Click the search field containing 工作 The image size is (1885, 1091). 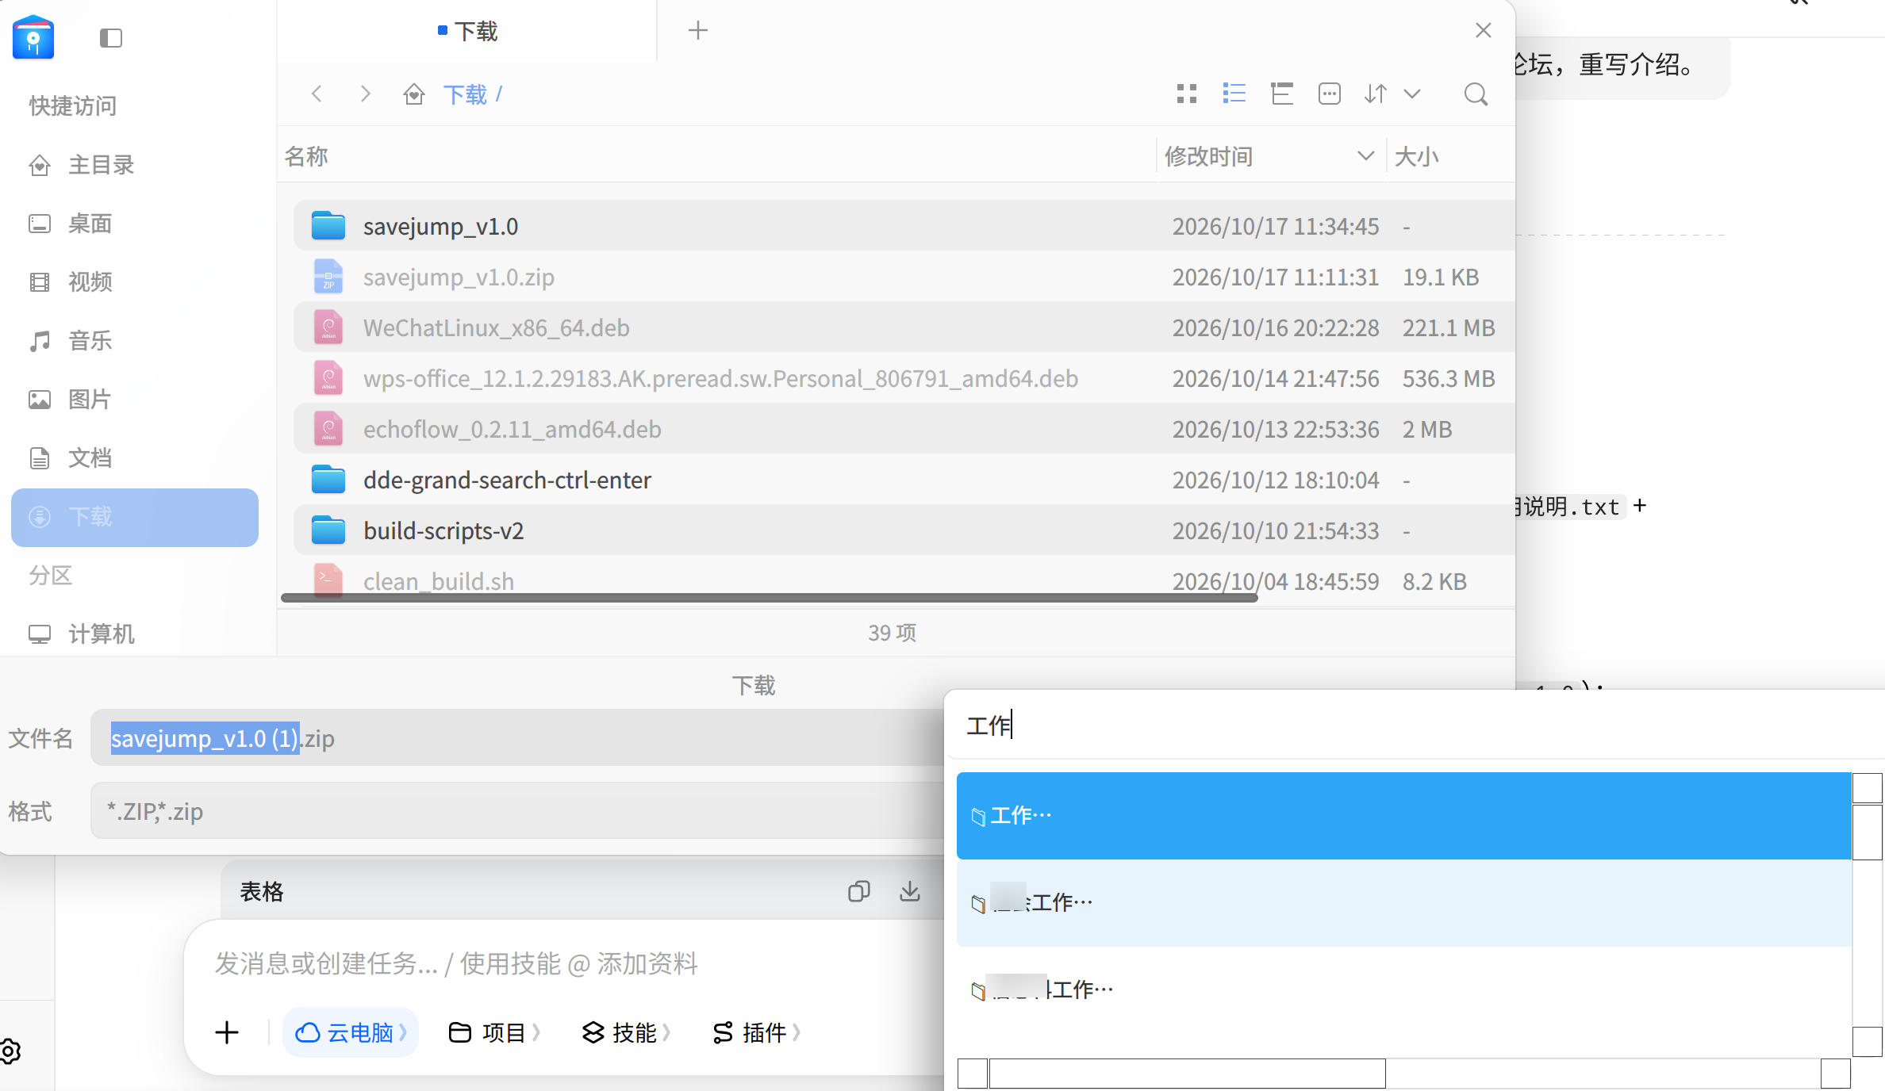(1415, 725)
